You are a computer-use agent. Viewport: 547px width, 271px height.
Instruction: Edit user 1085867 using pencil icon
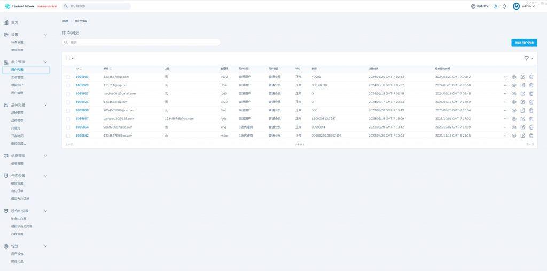pyautogui.click(x=522, y=119)
